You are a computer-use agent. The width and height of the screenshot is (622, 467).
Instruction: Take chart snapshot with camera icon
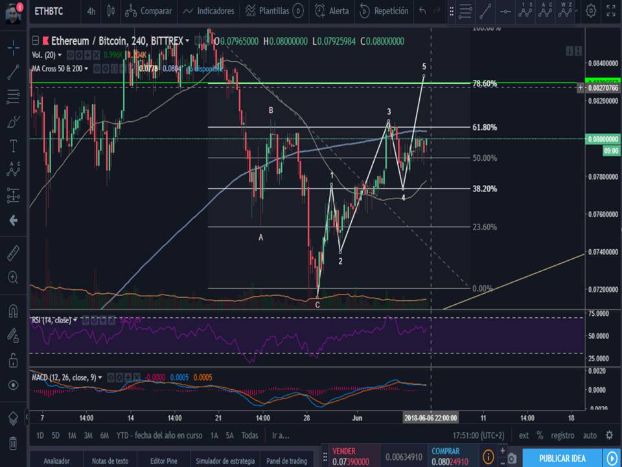pos(512,459)
